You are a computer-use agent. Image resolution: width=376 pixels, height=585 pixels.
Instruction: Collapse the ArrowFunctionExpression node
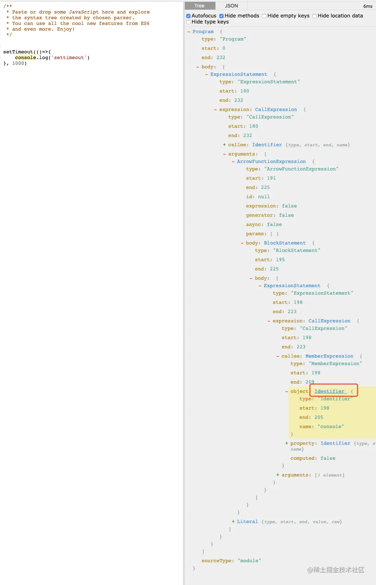[x=233, y=162]
